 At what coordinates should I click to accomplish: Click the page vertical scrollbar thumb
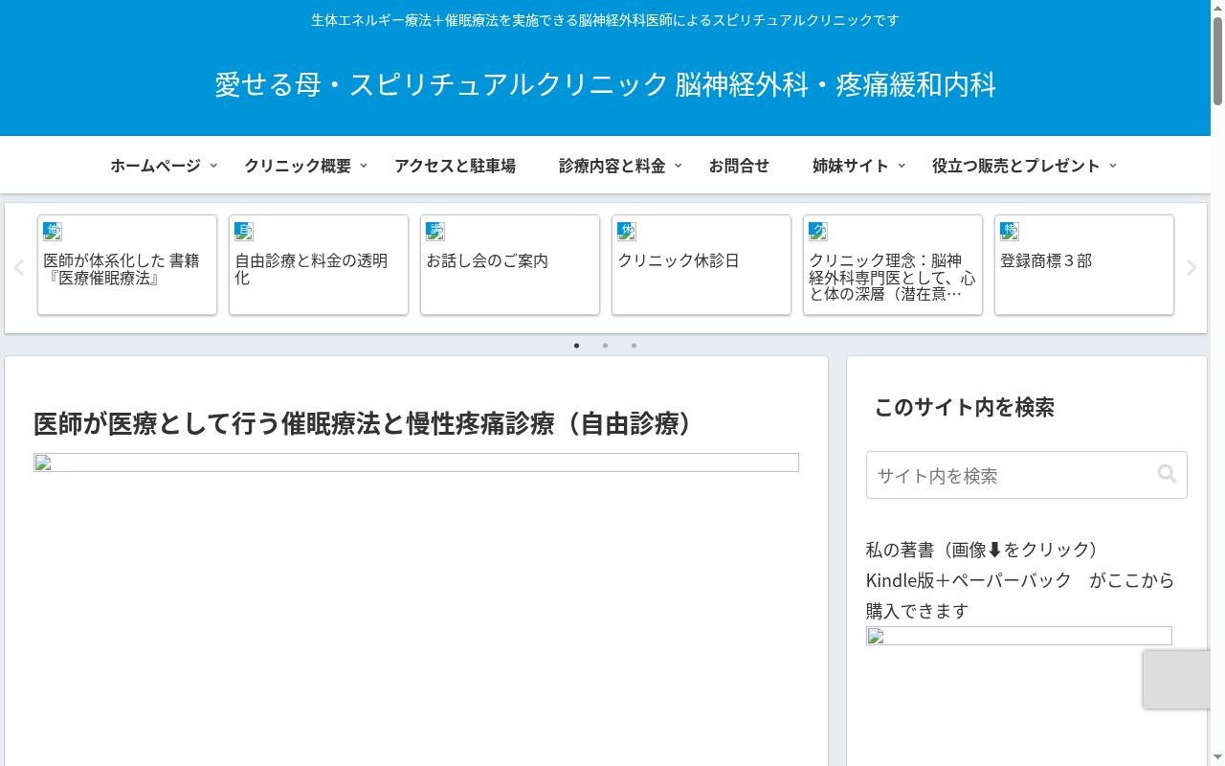tap(1217, 61)
